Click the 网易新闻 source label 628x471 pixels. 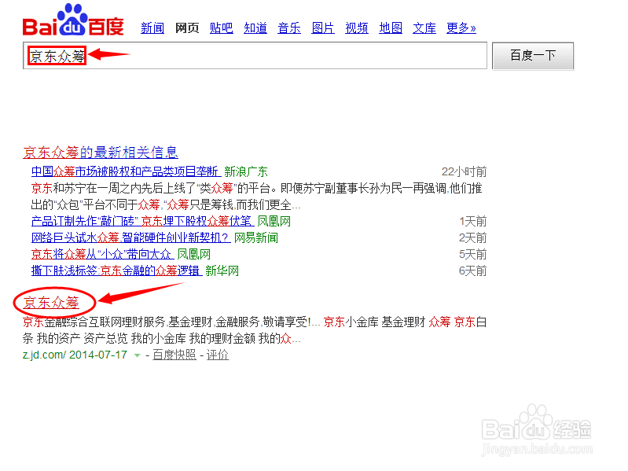pyautogui.click(x=256, y=238)
